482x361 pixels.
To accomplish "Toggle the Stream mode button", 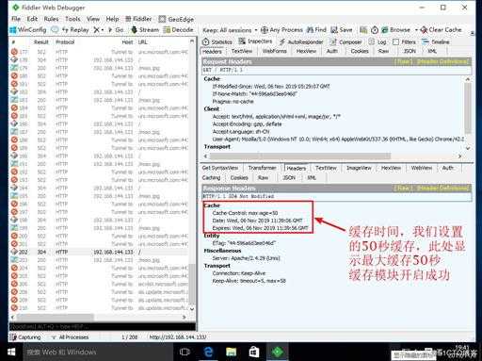I will pos(145,30).
